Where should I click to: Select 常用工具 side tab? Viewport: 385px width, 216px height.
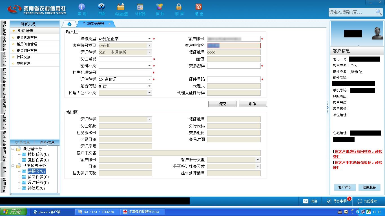[x=4, y=186]
